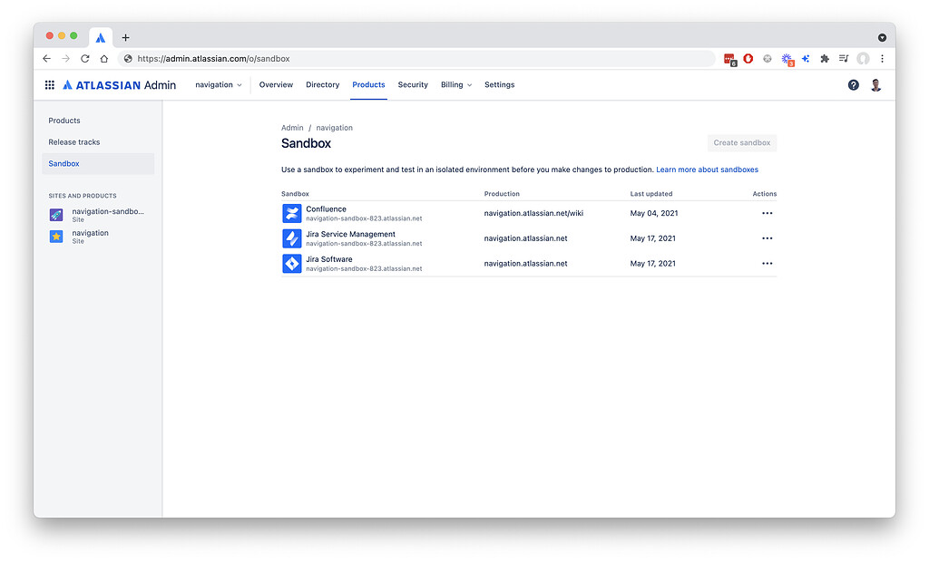The image size is (929, 562).
Task: Click the navigation star site icon
Action: pyautogui.click(x=55, y=237)
